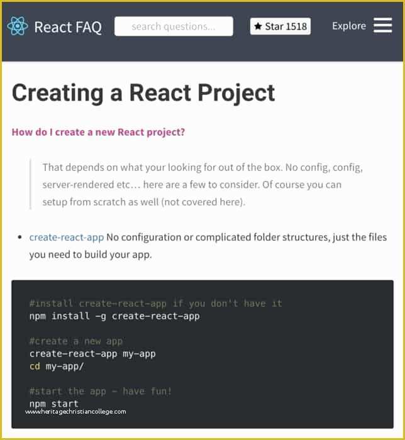Select the "create-react-app my-app" code line
This screenshot has height=440, width=405.
point(92,354)
